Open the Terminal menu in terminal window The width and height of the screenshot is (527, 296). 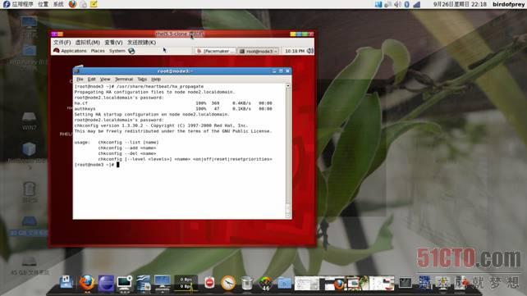click(x=124, y=80)
